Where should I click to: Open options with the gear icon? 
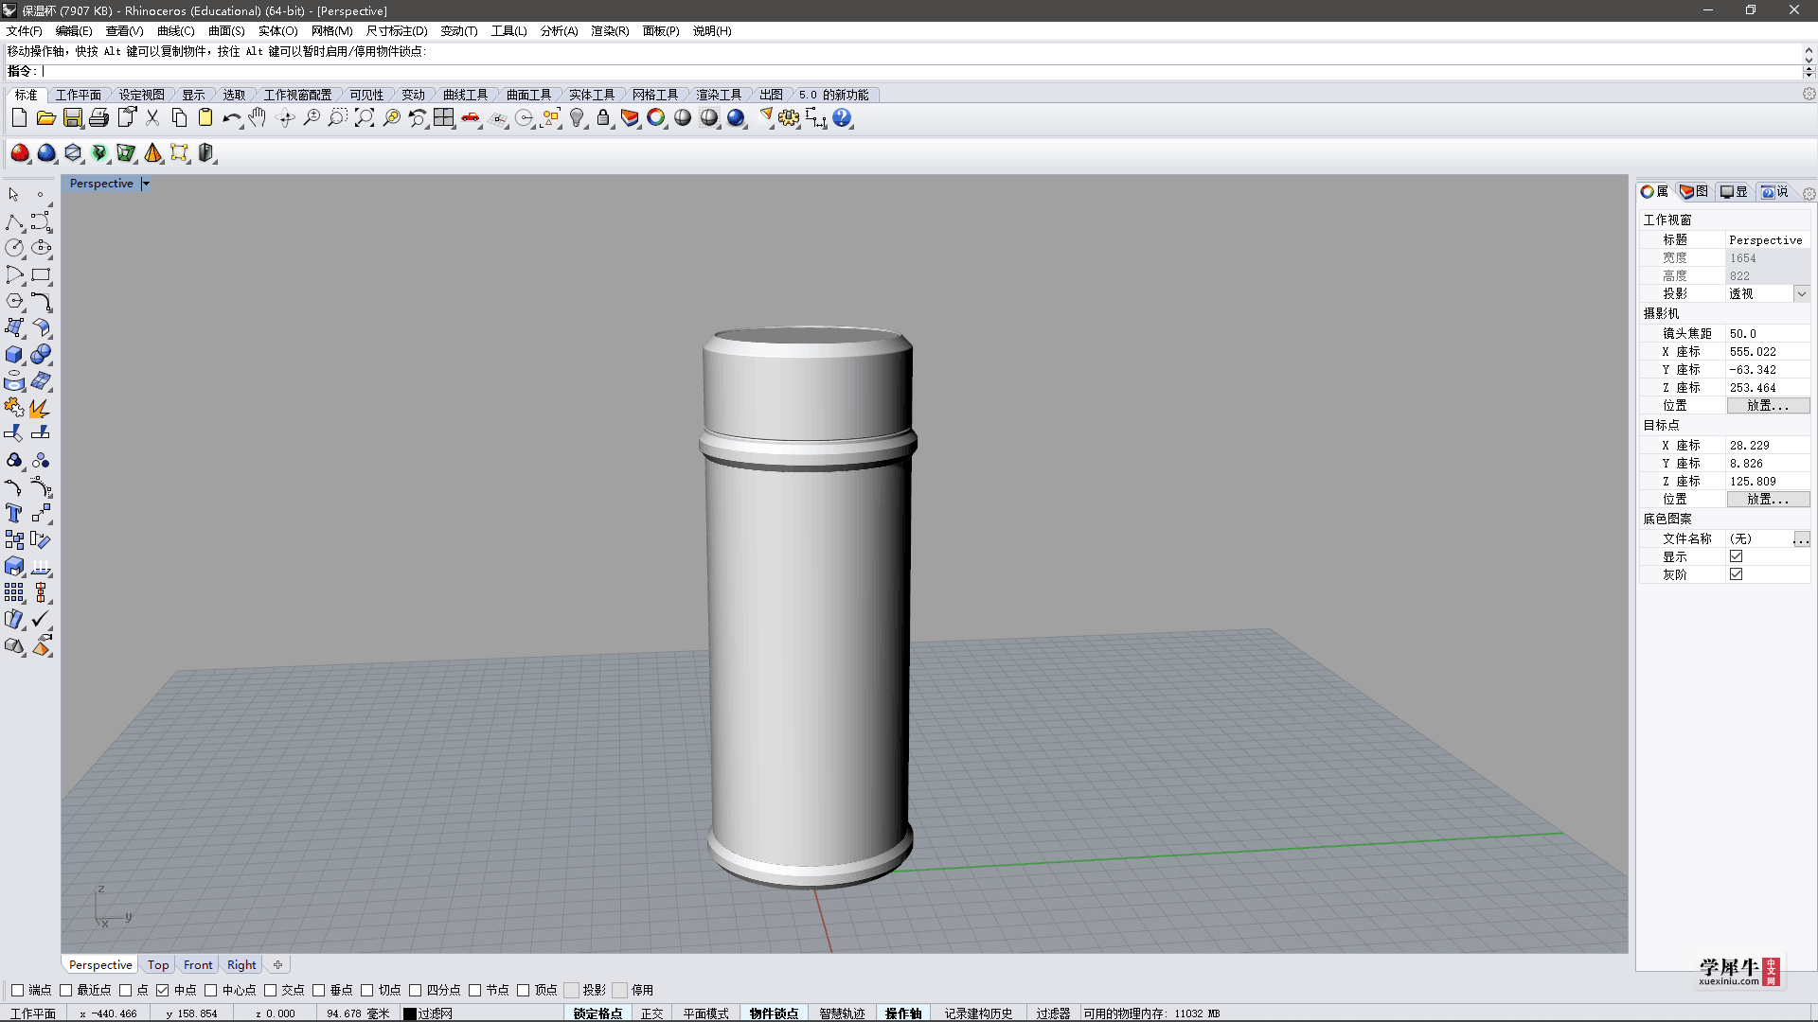(789, 118)
